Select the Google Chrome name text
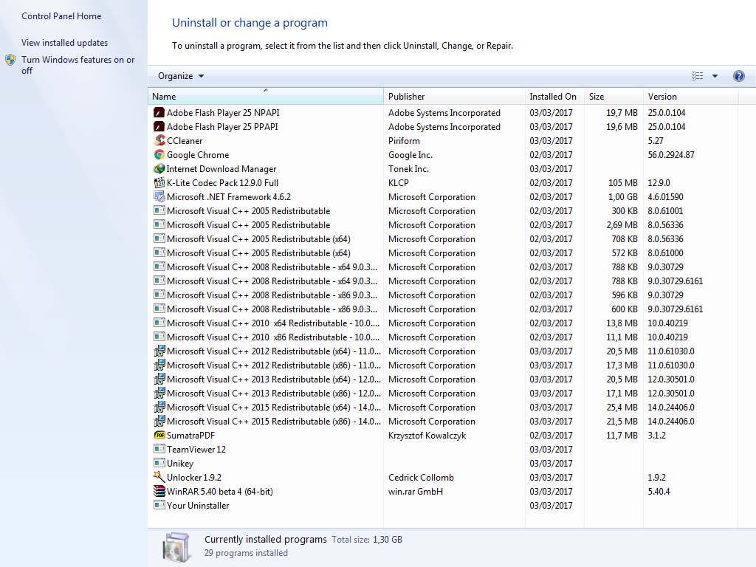 [198, 155]
